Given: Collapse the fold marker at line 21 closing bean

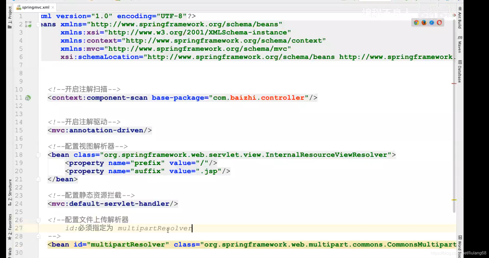Looking at the screenshot, I should pos(38,179).
